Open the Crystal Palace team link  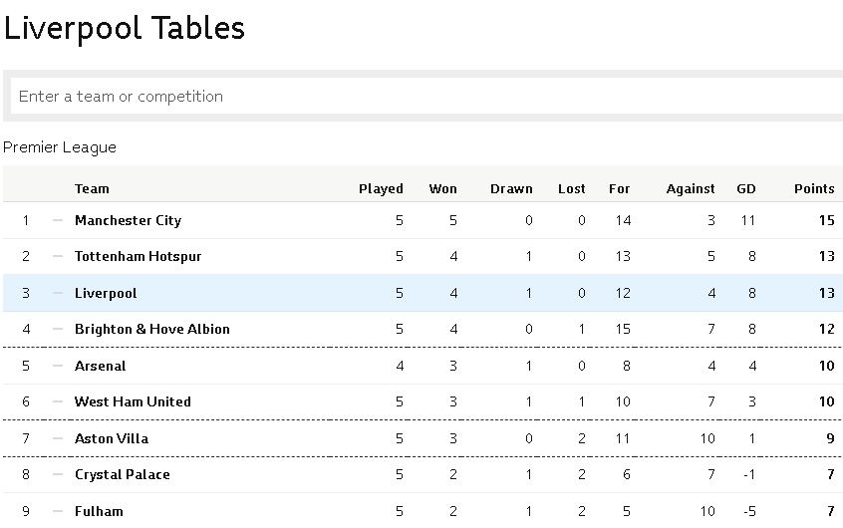click(x=122, y=475)
